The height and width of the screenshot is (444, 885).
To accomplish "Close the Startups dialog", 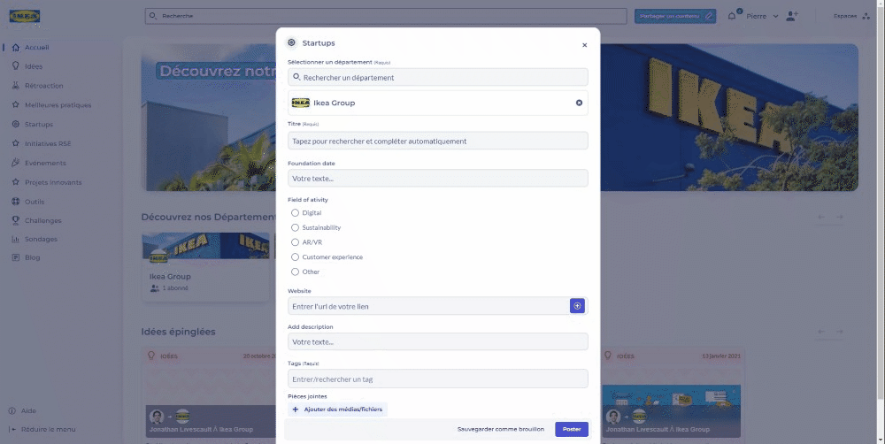I will (x=584, y=44).
